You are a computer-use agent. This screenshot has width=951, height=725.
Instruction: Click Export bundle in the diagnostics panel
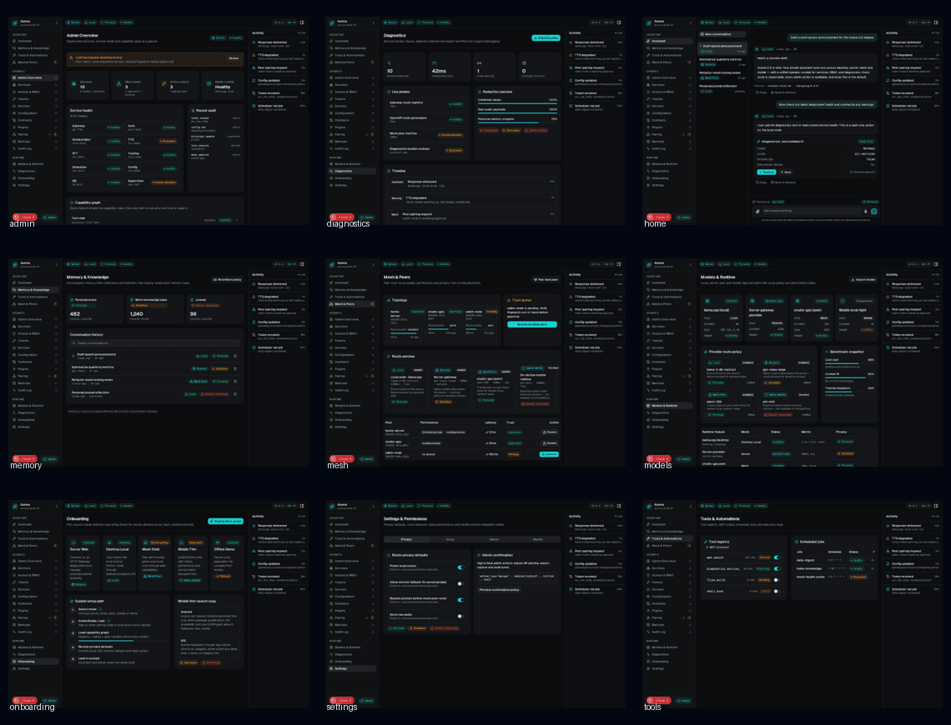coord(546,37)
